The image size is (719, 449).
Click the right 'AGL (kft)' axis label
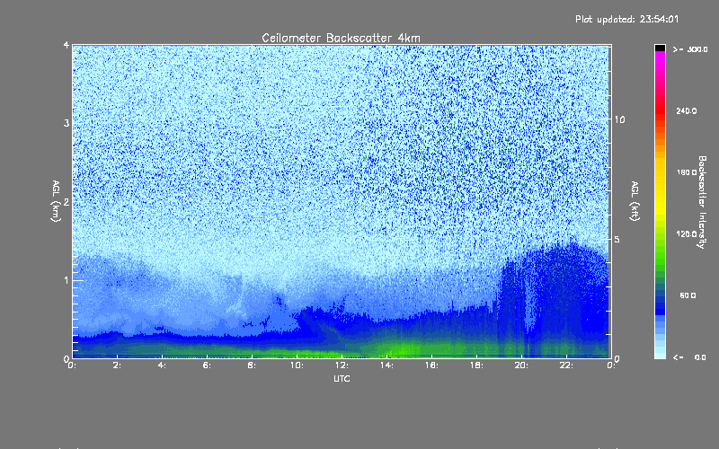(x=635, y=201)
